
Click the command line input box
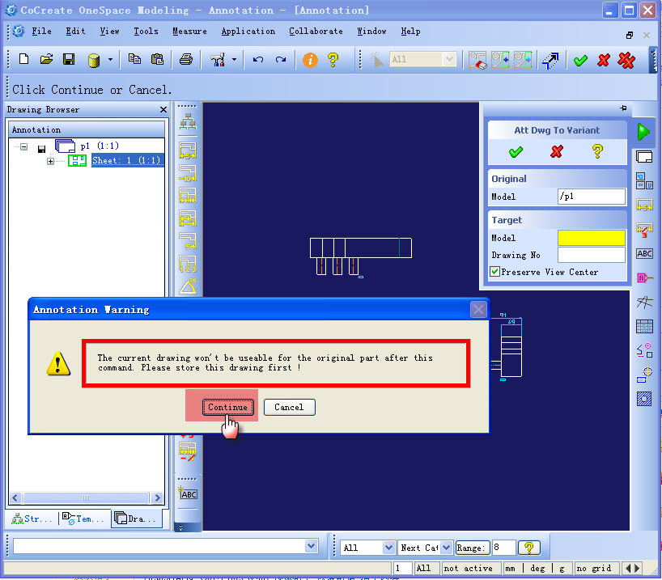(159, 546)
